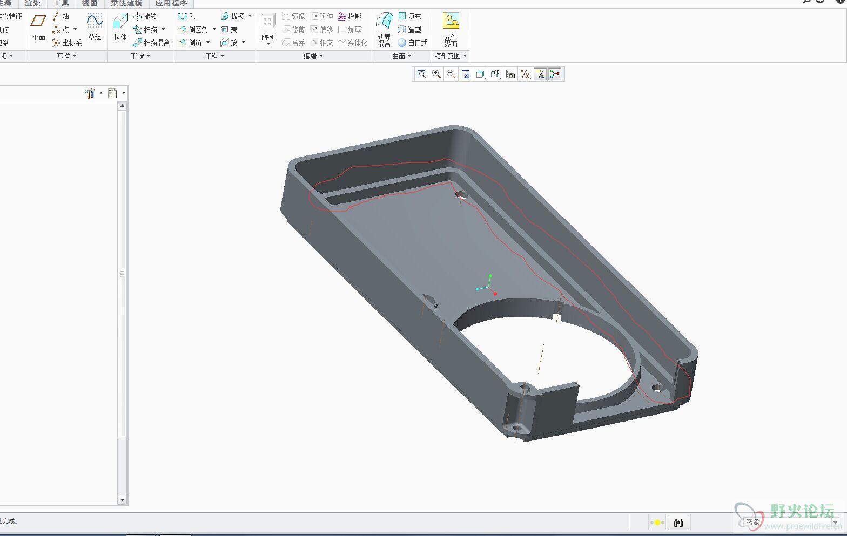Image resolution: width=847 pixels, height=536 pixels.
Task: Create a 坐标系 (Coordinate system)
Action: (x=66, y=43)
